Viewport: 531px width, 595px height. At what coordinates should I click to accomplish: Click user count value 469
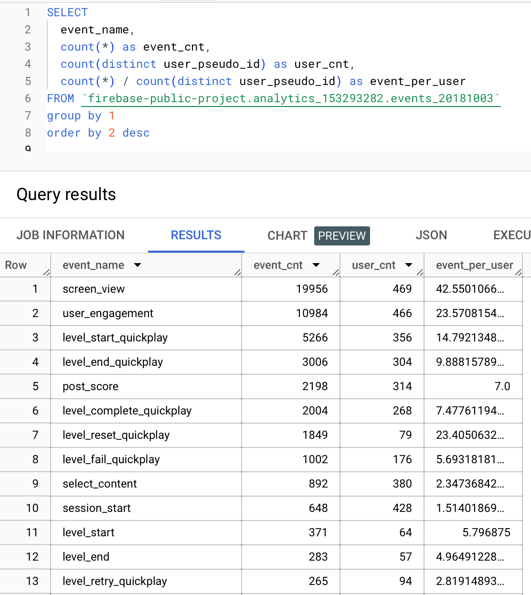pyautogui.click(x=403, y=289)
